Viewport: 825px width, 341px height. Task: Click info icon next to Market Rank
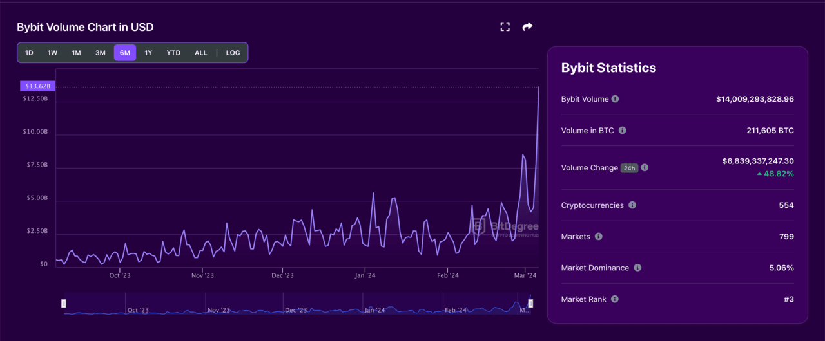click(615, 299)
